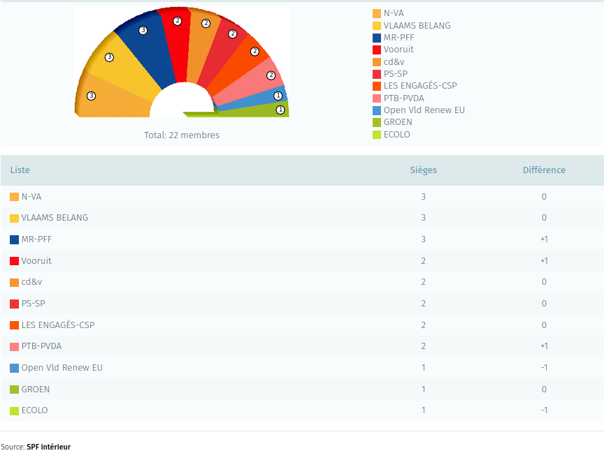This screenshot has height=460, width=604.
Task: Click the N-VA legend color swatch
Action: click(377, 14)
